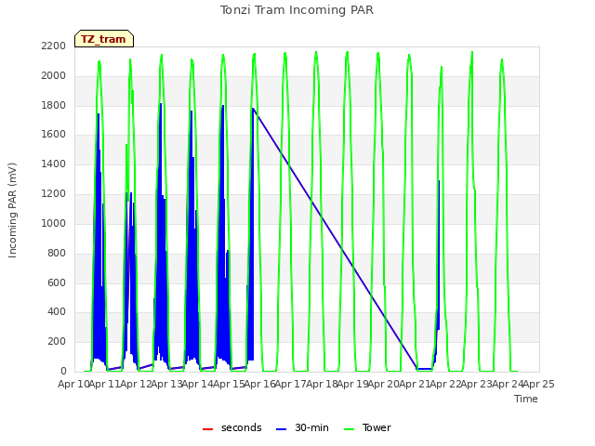Click the 1000 y-axis tick label

coord(54,223)
